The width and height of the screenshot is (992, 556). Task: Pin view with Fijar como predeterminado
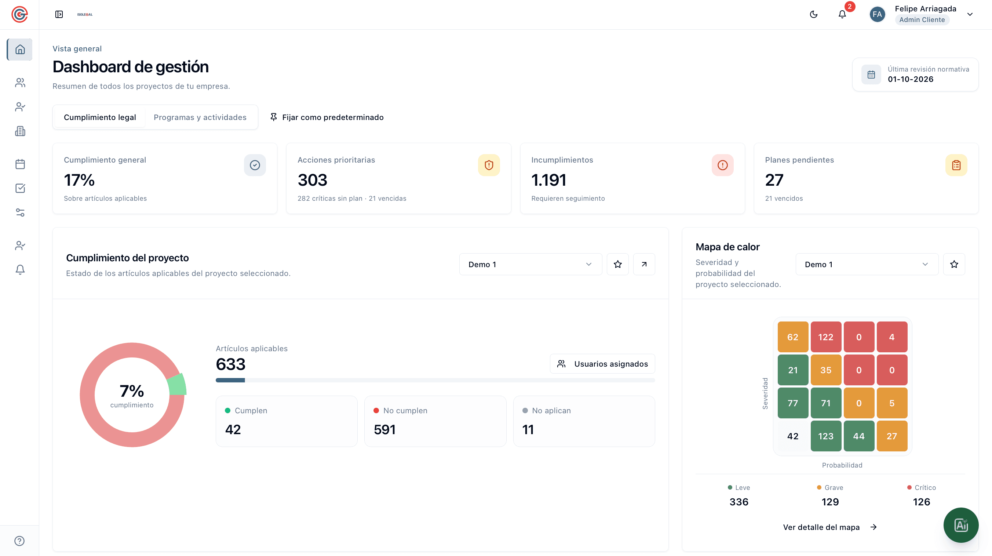pyautogui.click(x=327, y=117)
